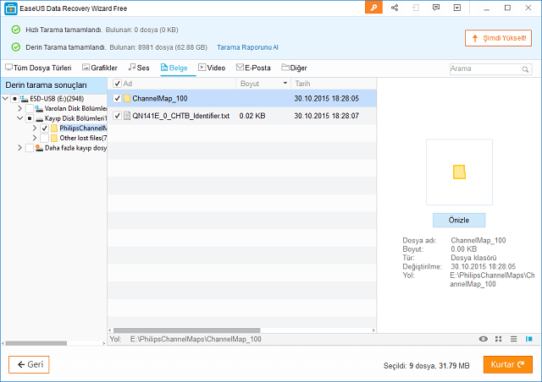Check the Other lost files checkbox
This screenshot has height=382, width=542.
pos(44,138)
